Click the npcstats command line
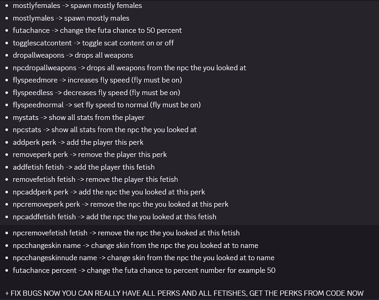 tap(105, 130)
